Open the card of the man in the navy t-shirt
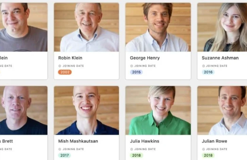This screenshot has width=247, height=160. (x=23, y=123)
